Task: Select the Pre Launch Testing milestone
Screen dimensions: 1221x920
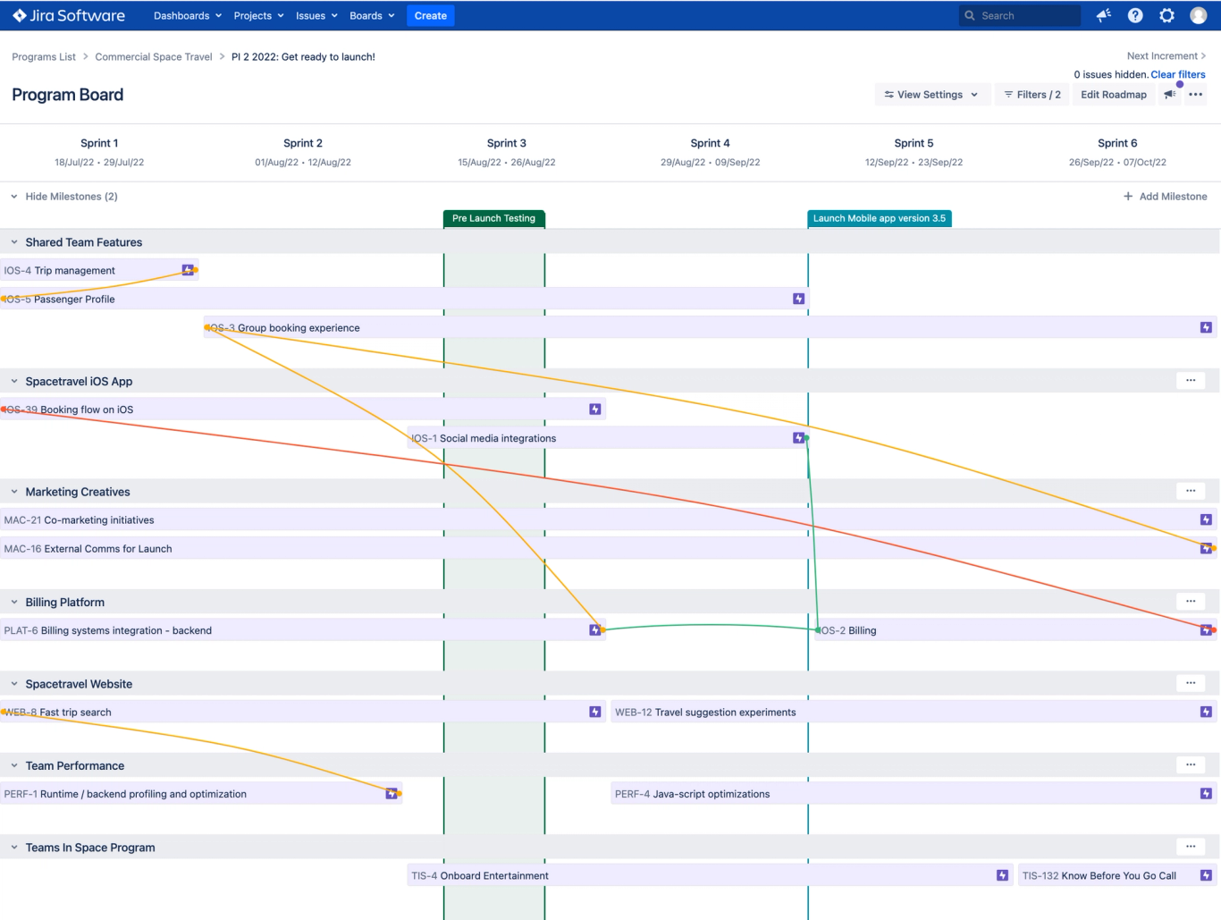Action: [493, 218]
